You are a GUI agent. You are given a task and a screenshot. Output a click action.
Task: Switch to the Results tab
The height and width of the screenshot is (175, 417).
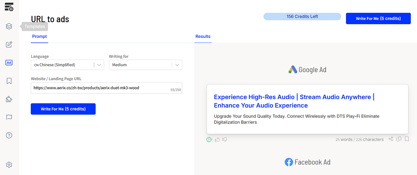click(x=203, y=36)
